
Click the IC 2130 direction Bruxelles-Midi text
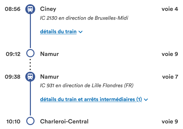[84, 18]
